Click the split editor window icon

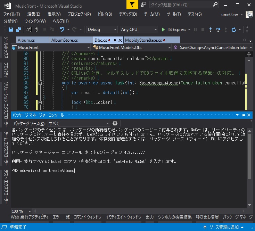tap(249, 54)
